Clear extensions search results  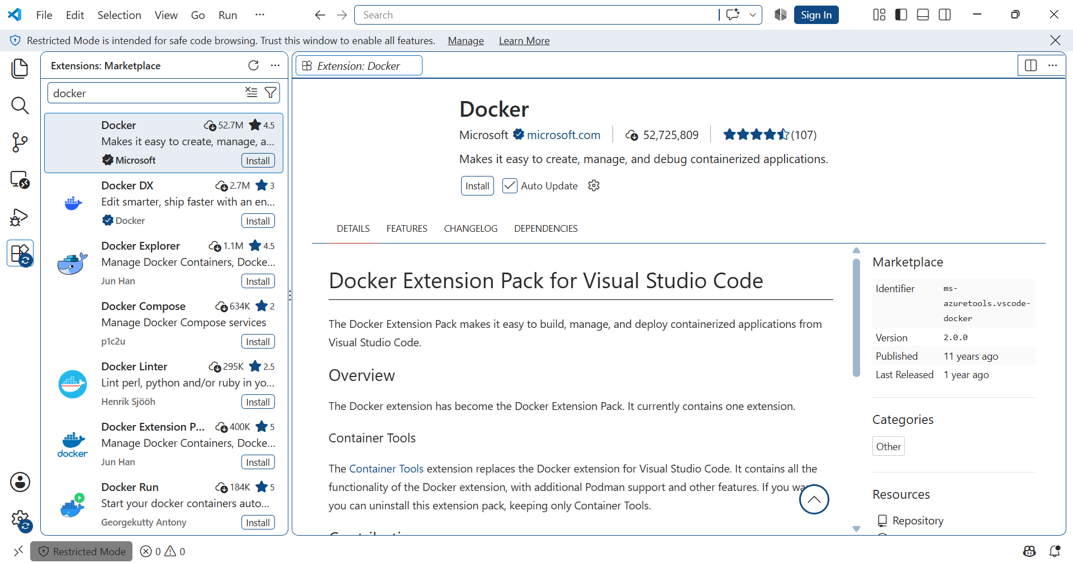pos(251,93)
